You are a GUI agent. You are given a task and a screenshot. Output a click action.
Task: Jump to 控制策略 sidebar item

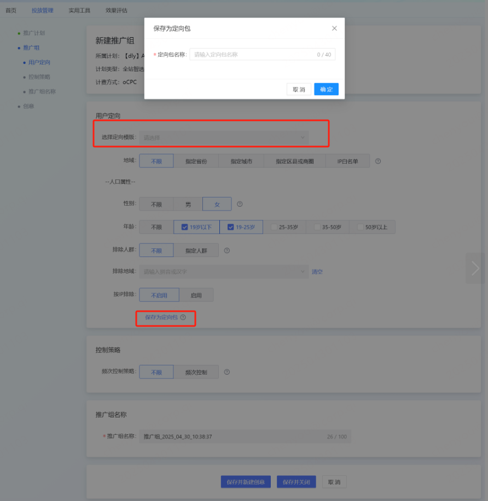click(x=39, y=77)
